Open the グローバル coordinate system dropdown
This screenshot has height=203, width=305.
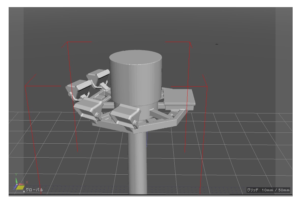click(33, 190)
